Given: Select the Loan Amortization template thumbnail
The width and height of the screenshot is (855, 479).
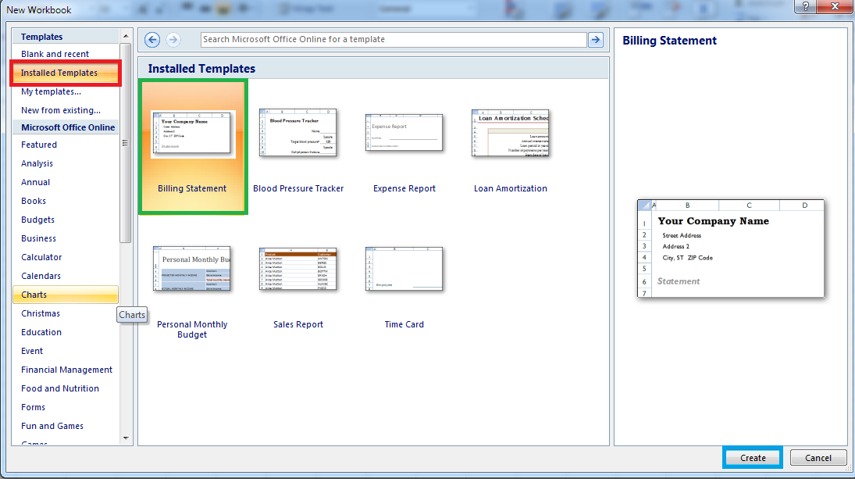Looking at the screenshot, I should pyautogui.click(x=511, y=133).
